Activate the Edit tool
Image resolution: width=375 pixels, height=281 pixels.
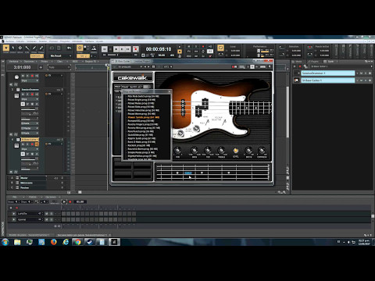(x=27, y=48)
